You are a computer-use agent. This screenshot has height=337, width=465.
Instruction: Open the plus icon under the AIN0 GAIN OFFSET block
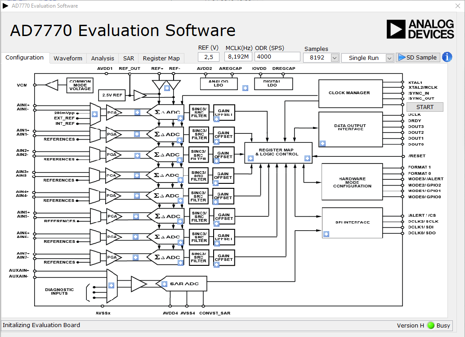[216, 119]
